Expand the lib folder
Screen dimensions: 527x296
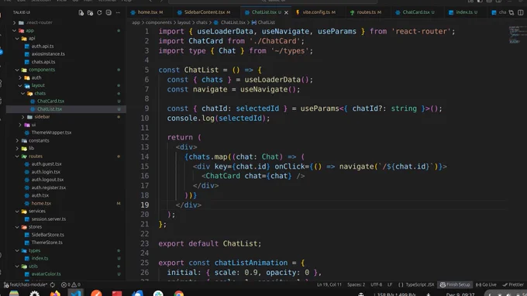31,148
